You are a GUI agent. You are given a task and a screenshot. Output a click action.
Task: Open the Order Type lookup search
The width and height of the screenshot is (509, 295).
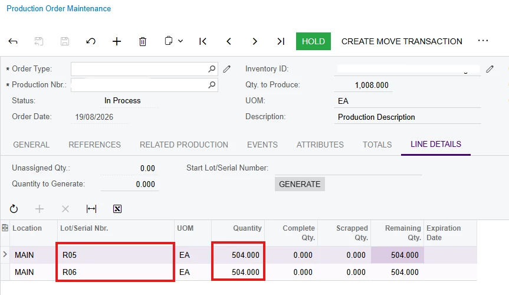point(212,69)
